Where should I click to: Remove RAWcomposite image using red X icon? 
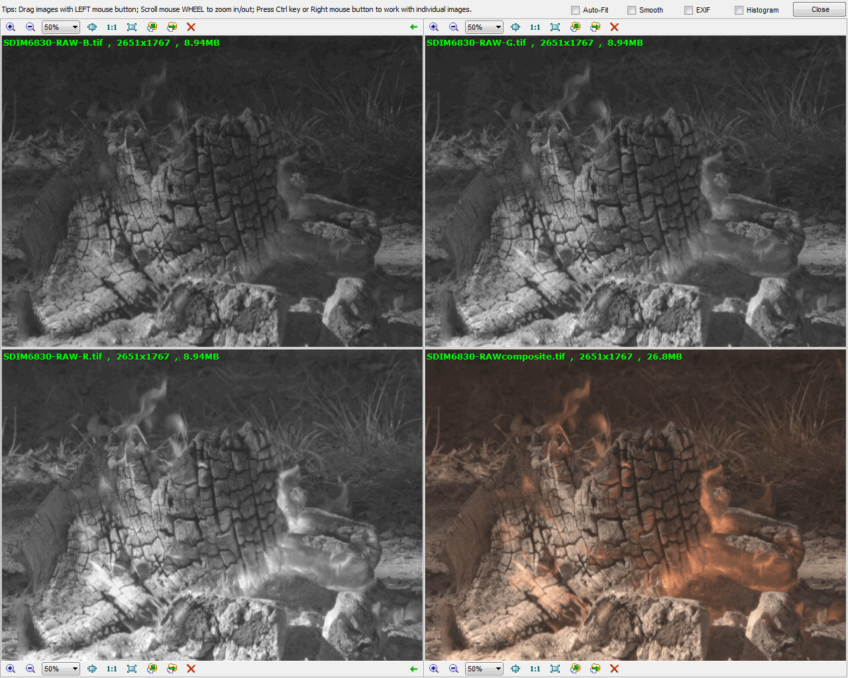coord(614,669)
